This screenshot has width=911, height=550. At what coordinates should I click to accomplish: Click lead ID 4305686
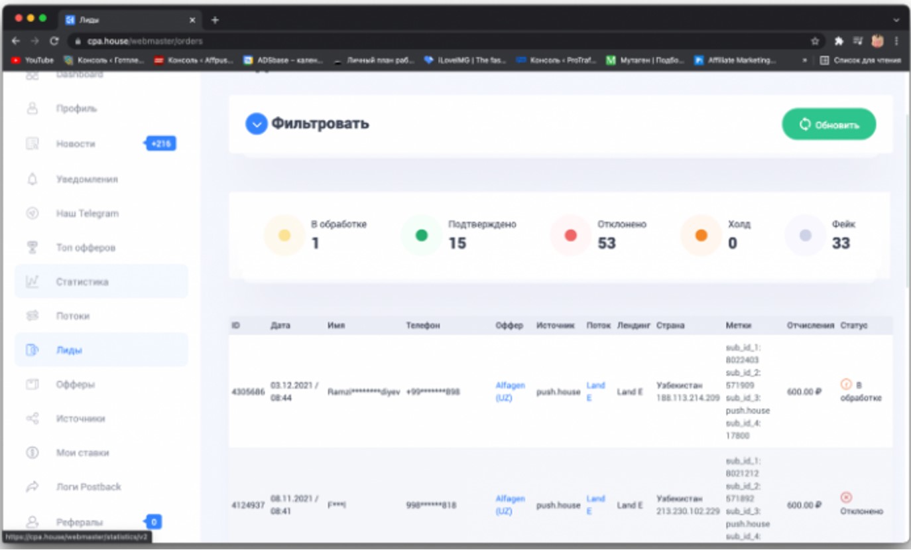[248, 392]
